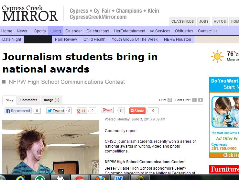This screenshot has width=239, height=180.
Task: Switch to the Comments tab
Action: 29,100
